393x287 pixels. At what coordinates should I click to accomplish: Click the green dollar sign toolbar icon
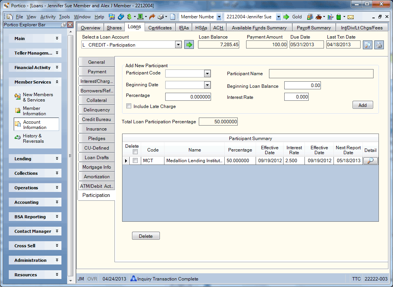(x=129, y=17)
